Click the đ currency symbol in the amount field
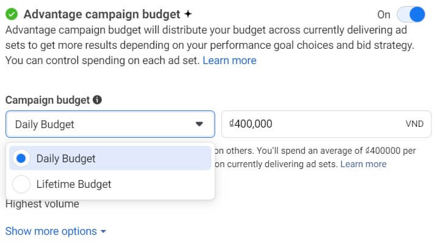The image size is (434, 244). click(x=232, y=123)
